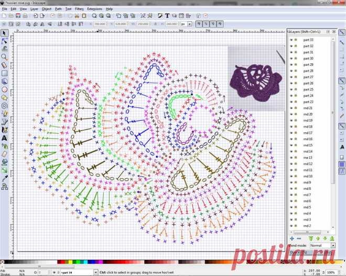The width and height of the screenshot is (346, 276).
Task: Pick the Spiral tool
Action: [4, 105]
